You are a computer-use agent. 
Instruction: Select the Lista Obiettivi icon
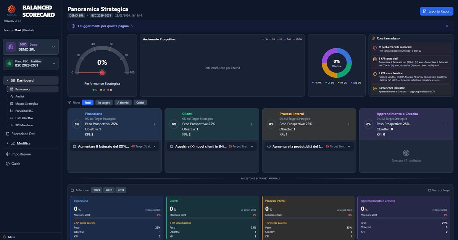[12, 117]
